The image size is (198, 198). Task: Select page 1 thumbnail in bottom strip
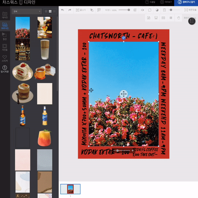(x=70, y=189)
